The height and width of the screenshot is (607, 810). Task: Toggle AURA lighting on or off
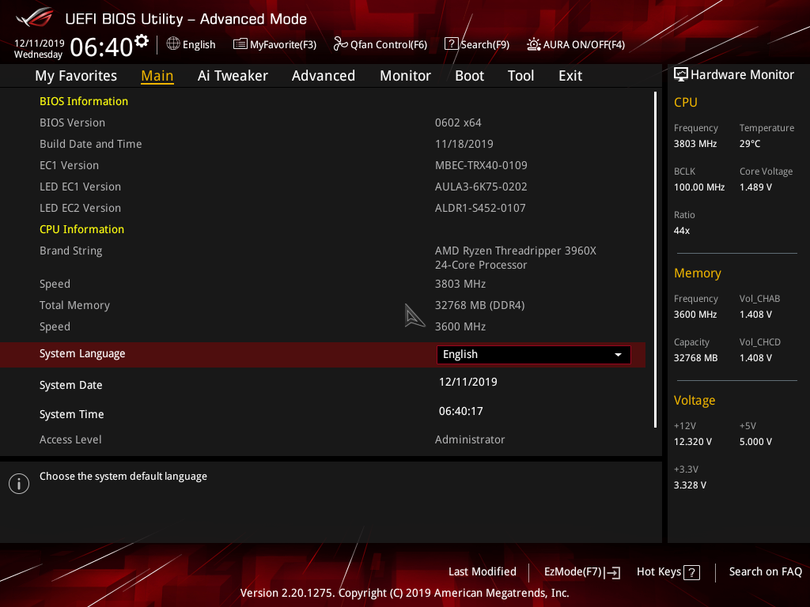tap(575, 44)
